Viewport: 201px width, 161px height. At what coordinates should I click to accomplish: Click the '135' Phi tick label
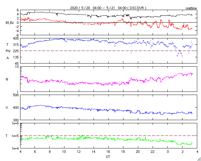click(16, 57)
